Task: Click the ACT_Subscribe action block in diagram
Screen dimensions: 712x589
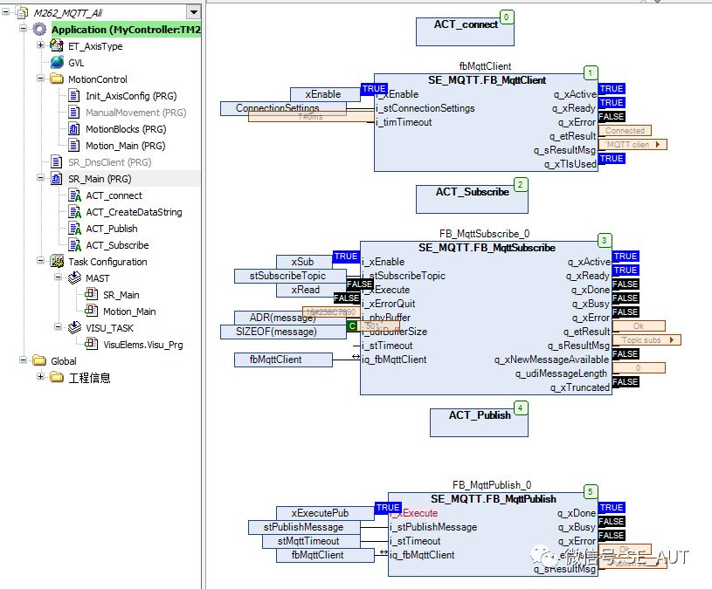Action: point(472,197)
